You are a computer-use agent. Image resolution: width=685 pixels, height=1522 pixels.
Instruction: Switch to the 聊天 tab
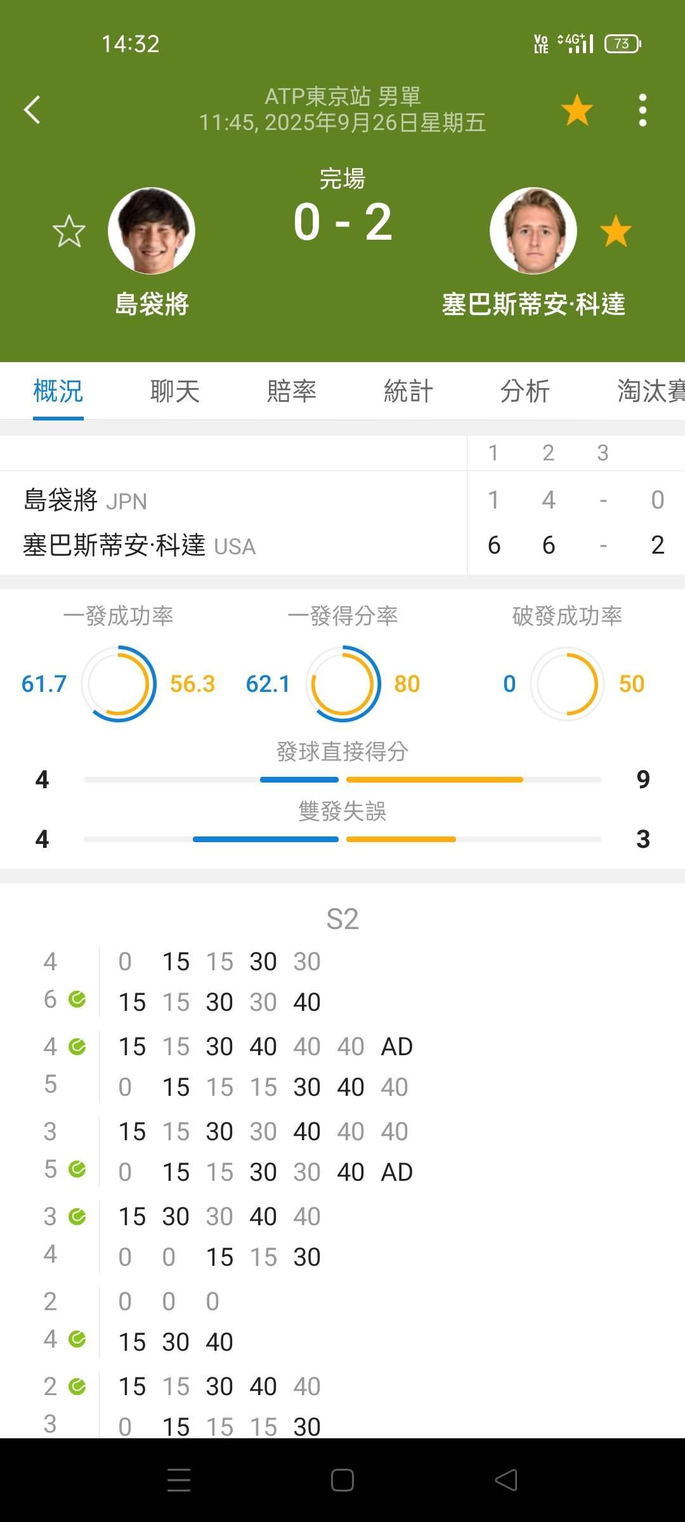(174, 391)
